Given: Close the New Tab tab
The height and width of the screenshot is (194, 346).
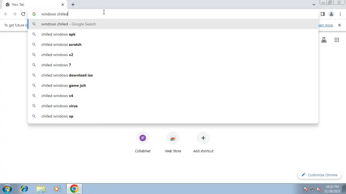Looking at the screenshot, I should coord(63,5).
